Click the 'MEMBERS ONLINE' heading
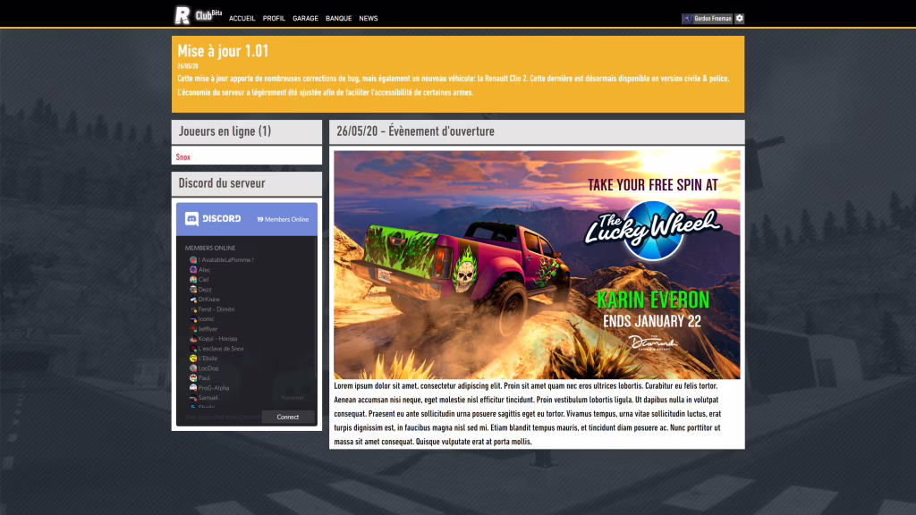The width and height of the screenshot is (916, 515). (210, 249)
